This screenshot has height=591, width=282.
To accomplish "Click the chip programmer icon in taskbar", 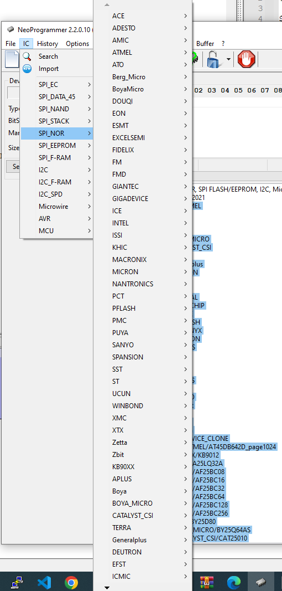I will point(260,582).
